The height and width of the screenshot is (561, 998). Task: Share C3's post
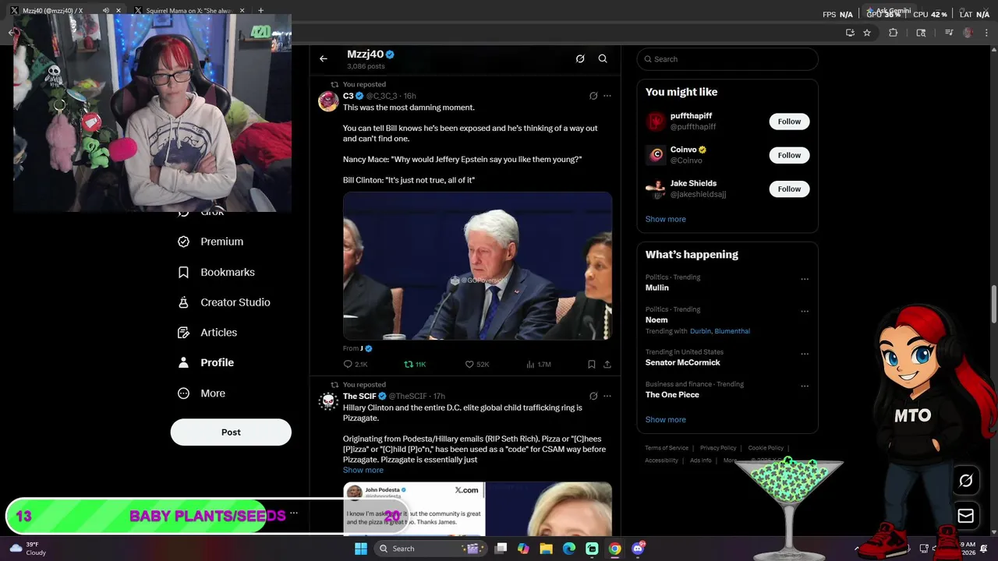(x=607, y=364)
